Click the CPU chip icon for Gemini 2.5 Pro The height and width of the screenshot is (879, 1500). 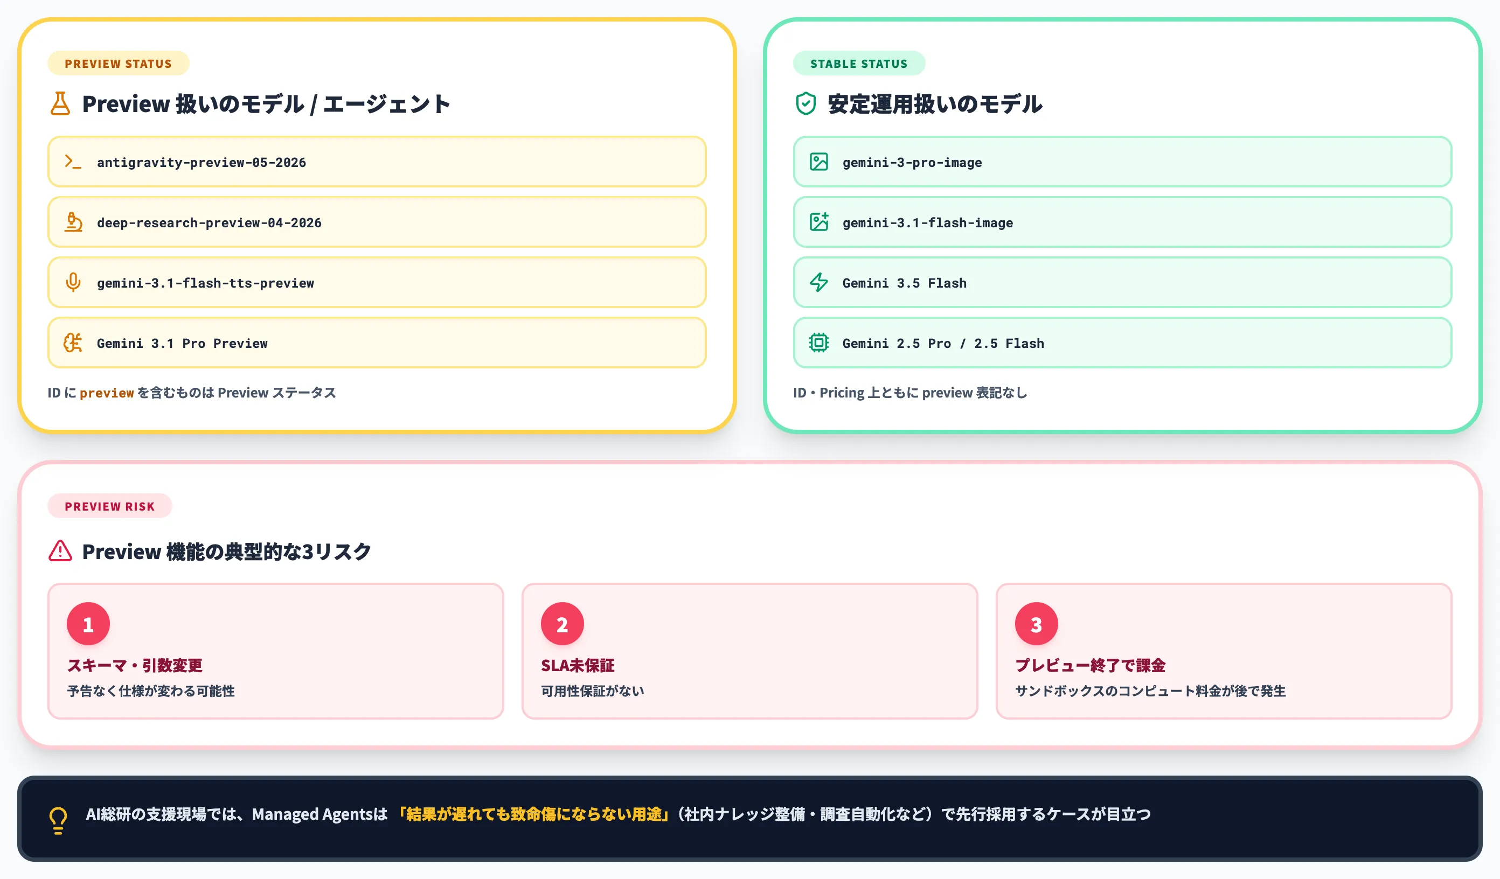819,343
